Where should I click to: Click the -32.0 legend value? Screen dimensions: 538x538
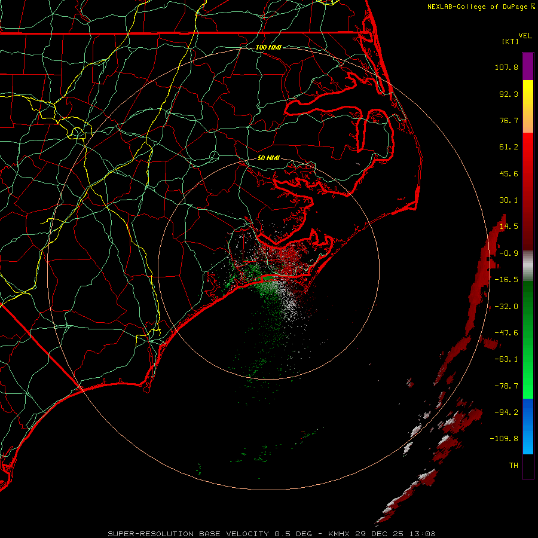click(506, 307)
